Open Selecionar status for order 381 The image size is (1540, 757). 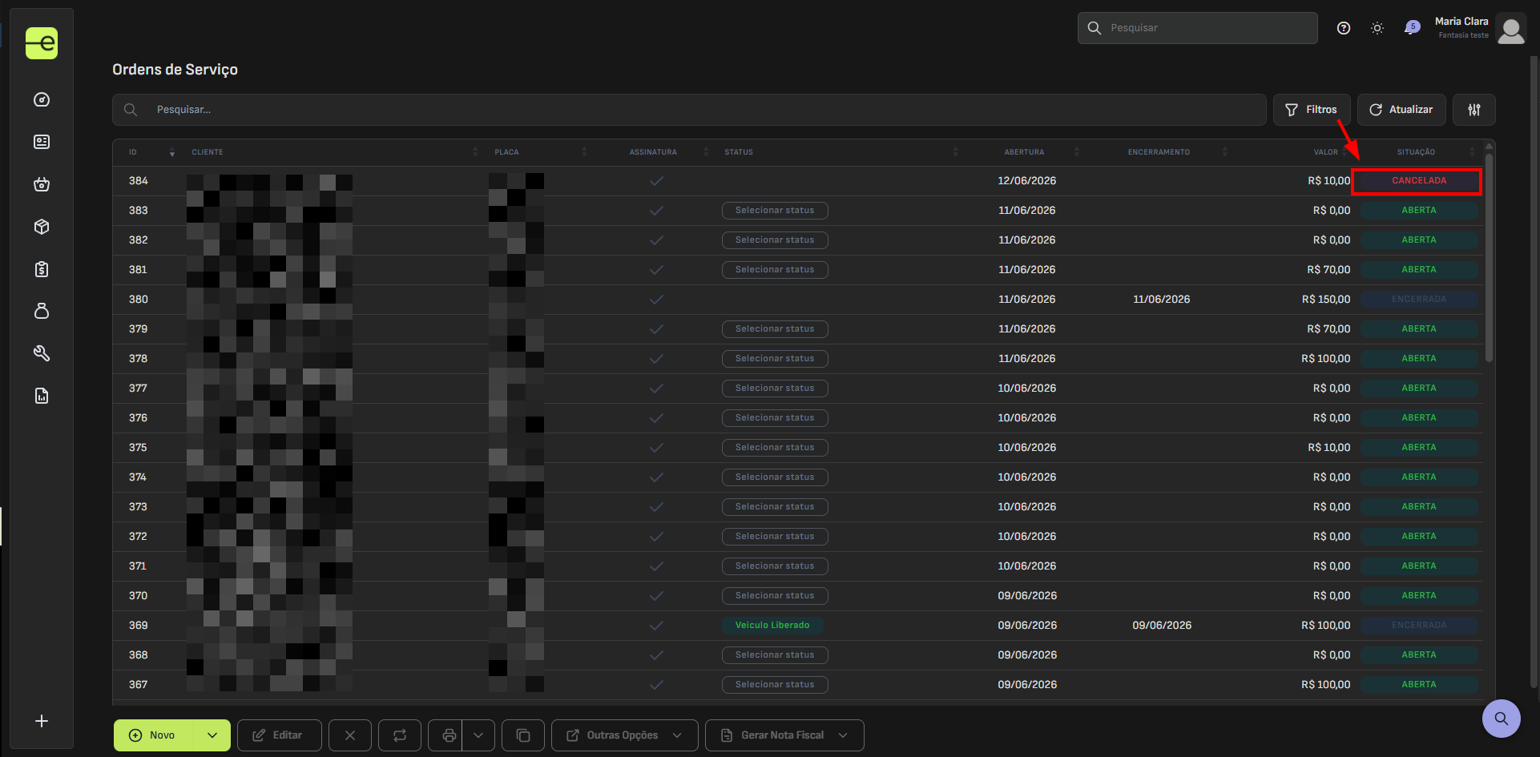point(775,270)
